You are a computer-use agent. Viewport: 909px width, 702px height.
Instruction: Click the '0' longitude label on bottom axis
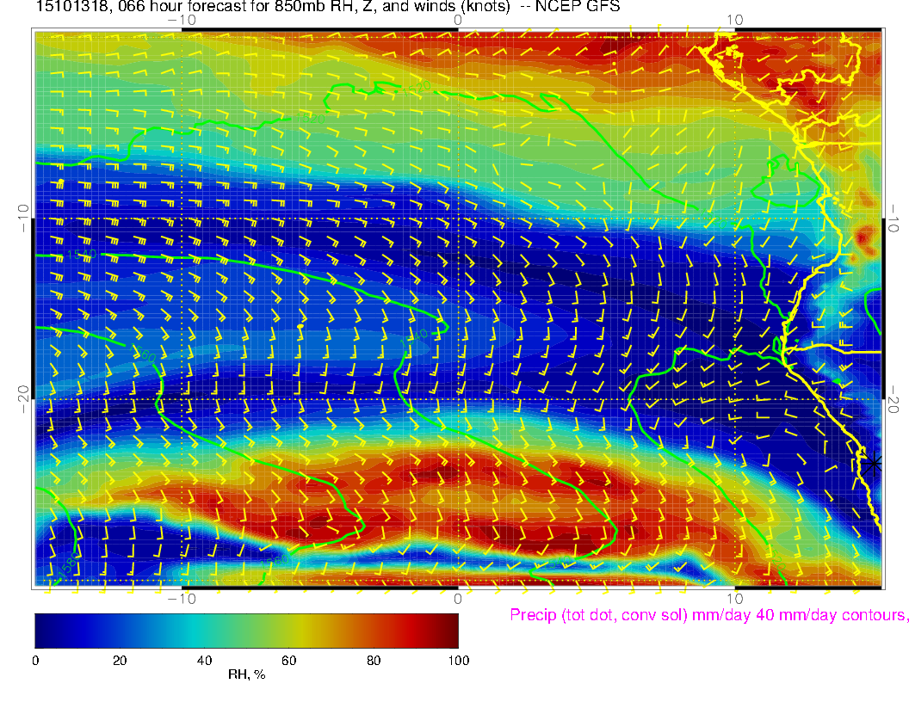pyautogui.click(x=458, y=599)
